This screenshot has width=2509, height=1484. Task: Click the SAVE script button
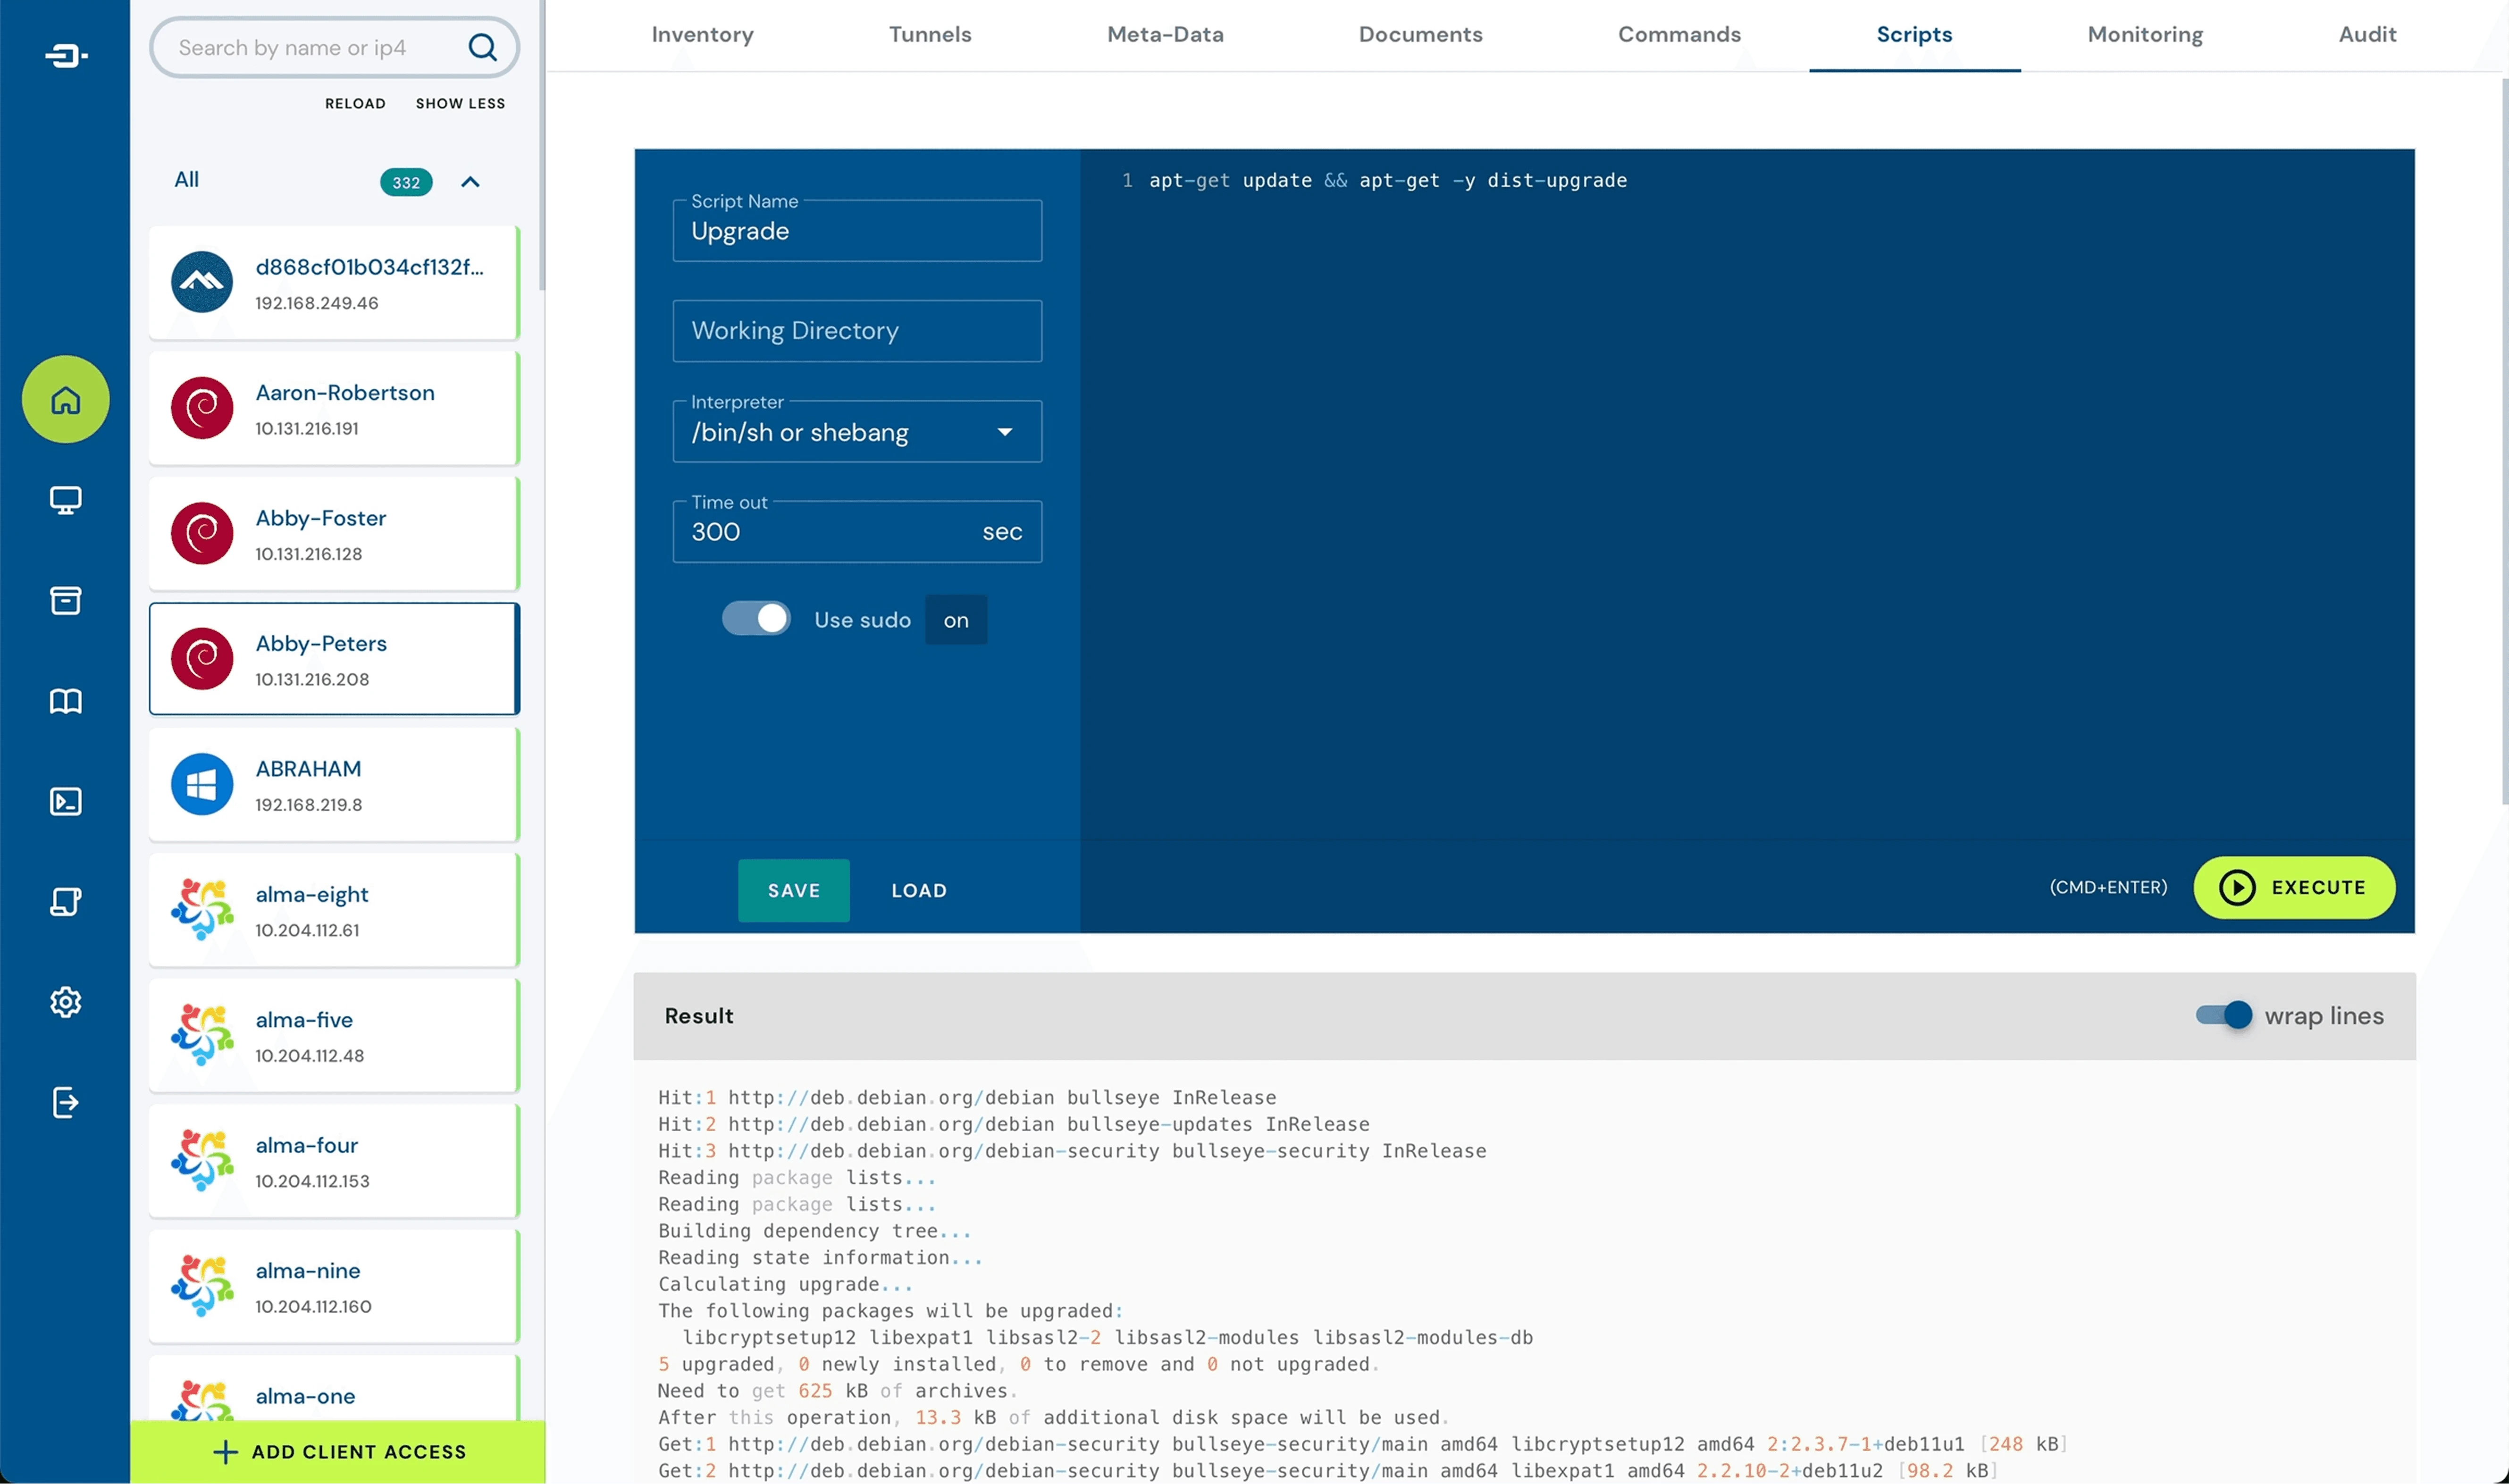pos(794,890)
